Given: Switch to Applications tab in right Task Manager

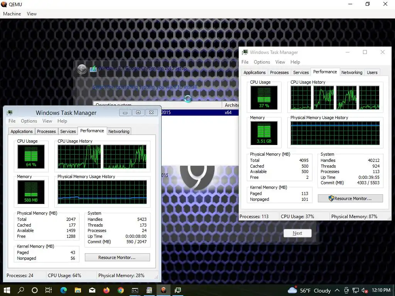Looking at the screenshot, I should coord(255,72).
